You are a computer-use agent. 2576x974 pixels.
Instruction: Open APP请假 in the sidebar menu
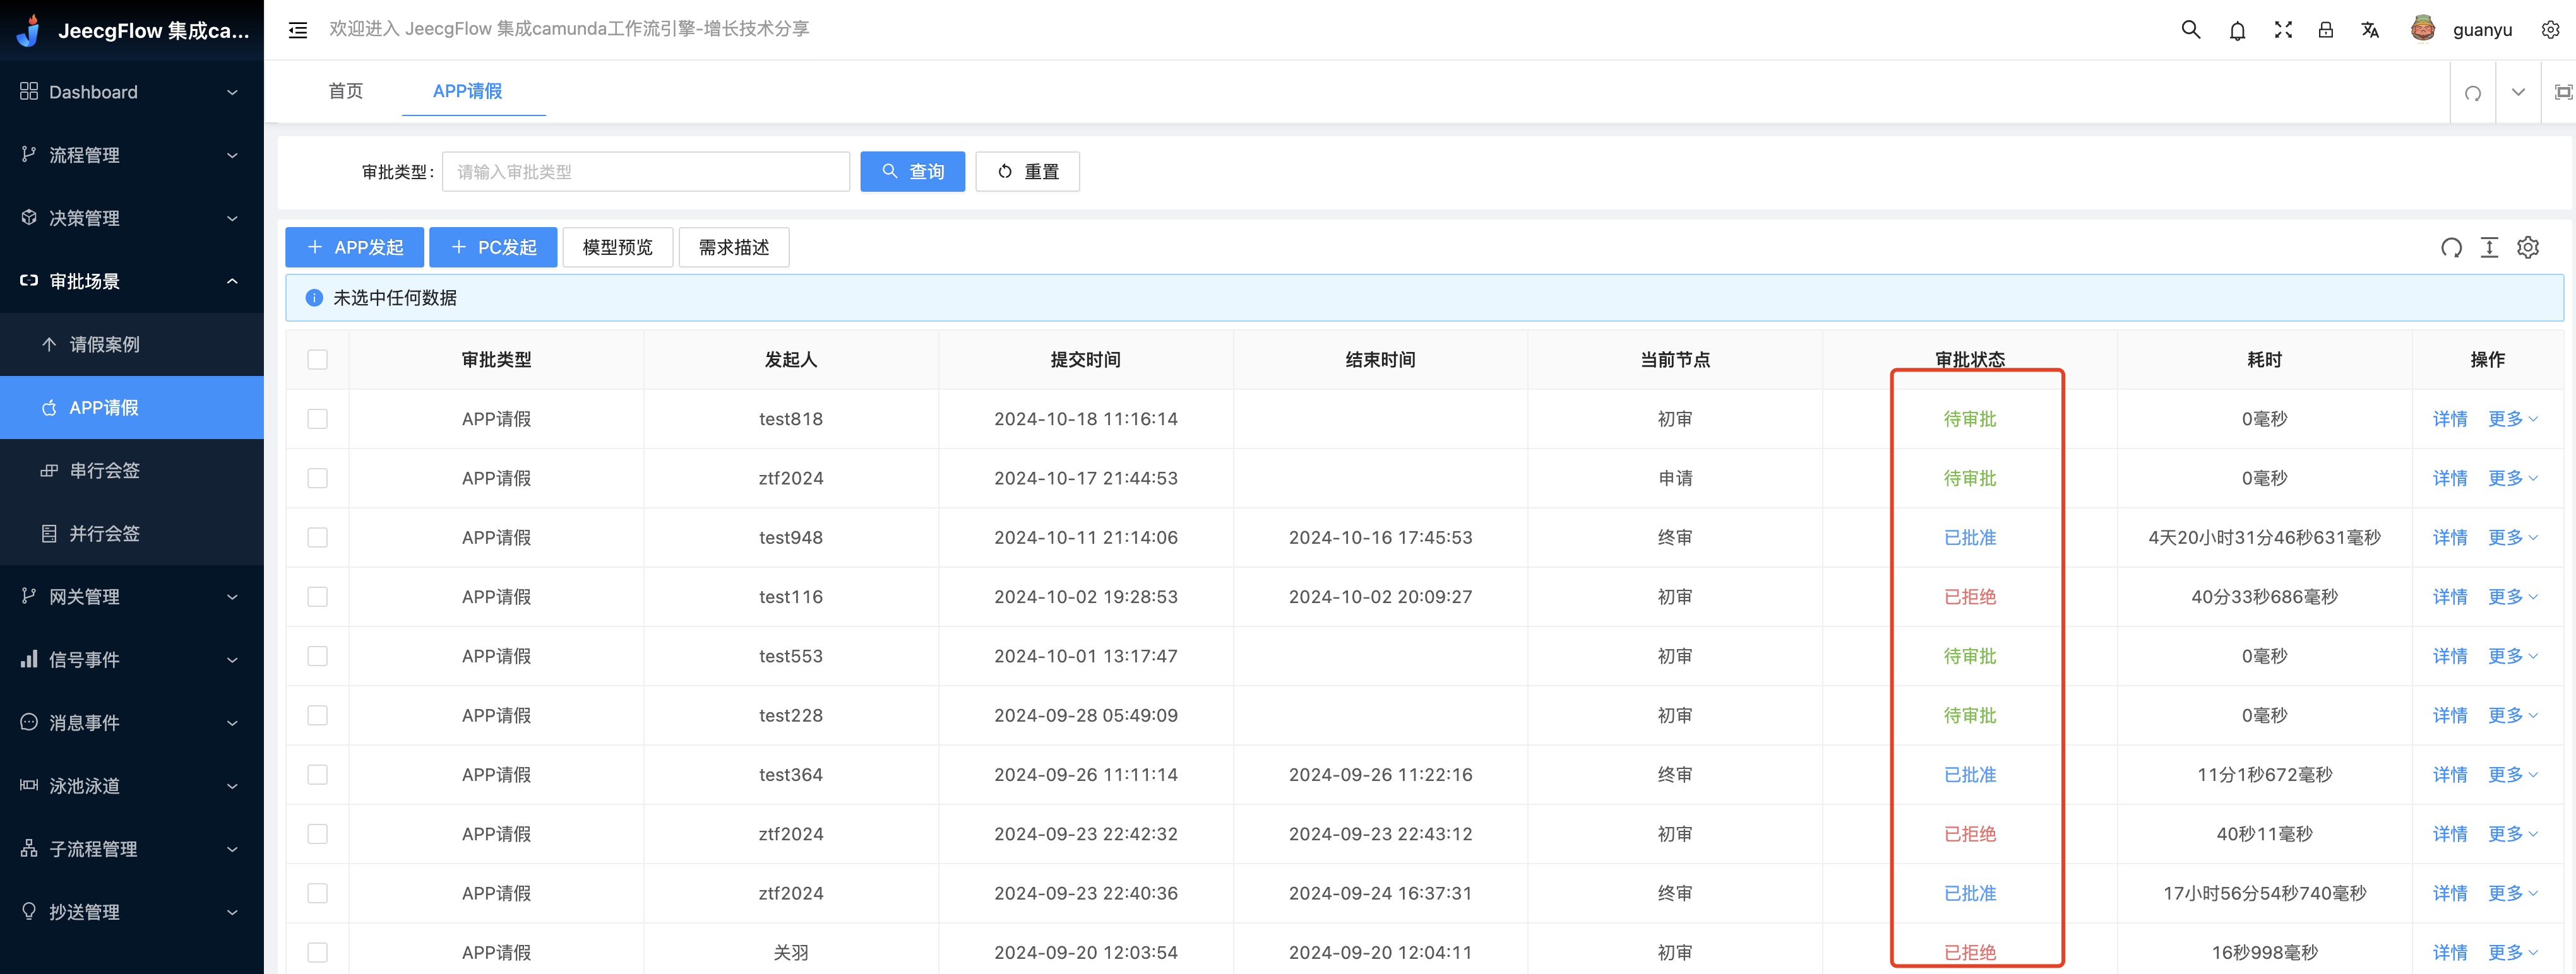pos(132,407)
